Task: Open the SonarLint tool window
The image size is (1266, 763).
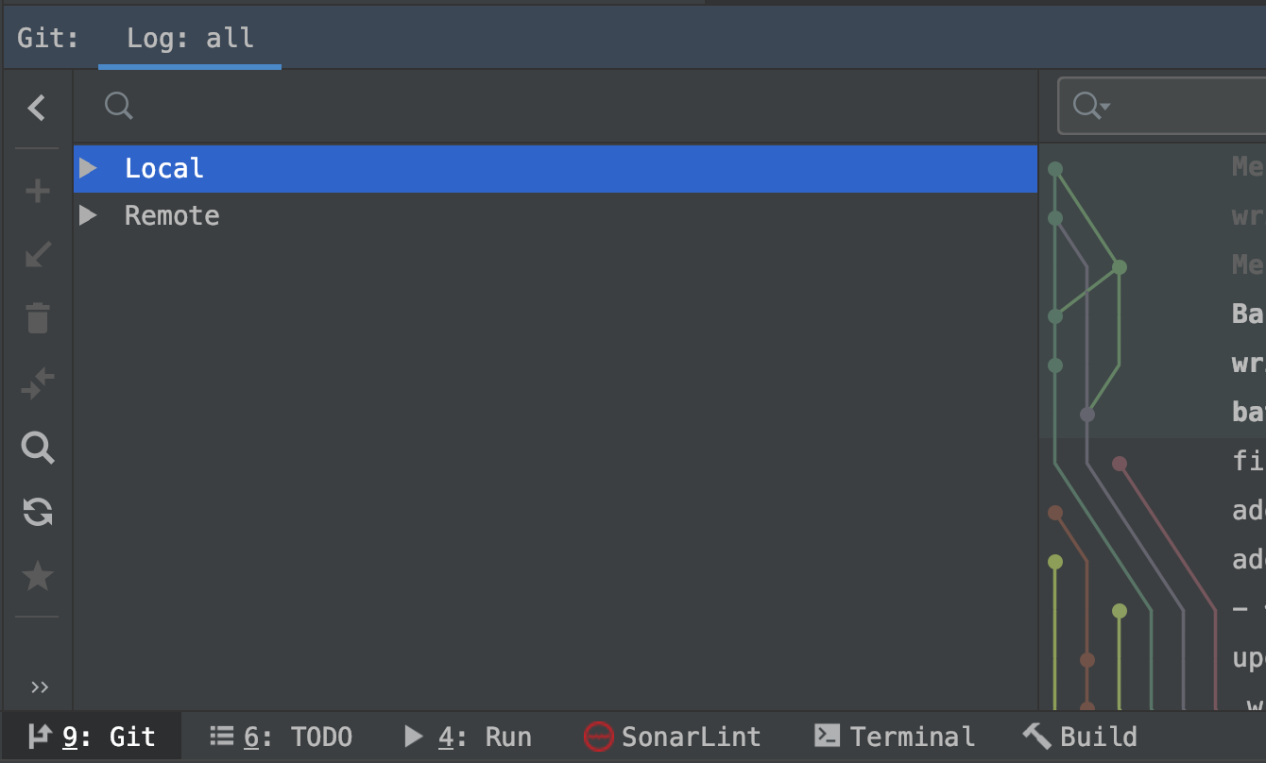Action: pyautogui.click(x=672, y=736)
